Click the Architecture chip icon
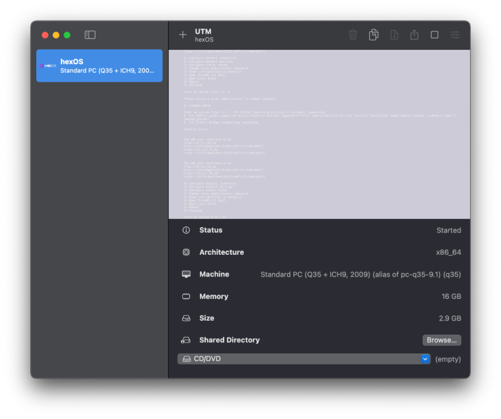The width and height of the screenshot is (501, 419). point(186,252)
